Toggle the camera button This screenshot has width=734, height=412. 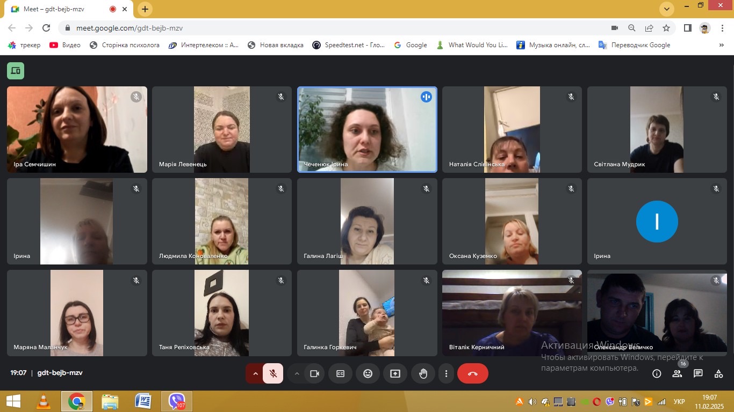315,374
